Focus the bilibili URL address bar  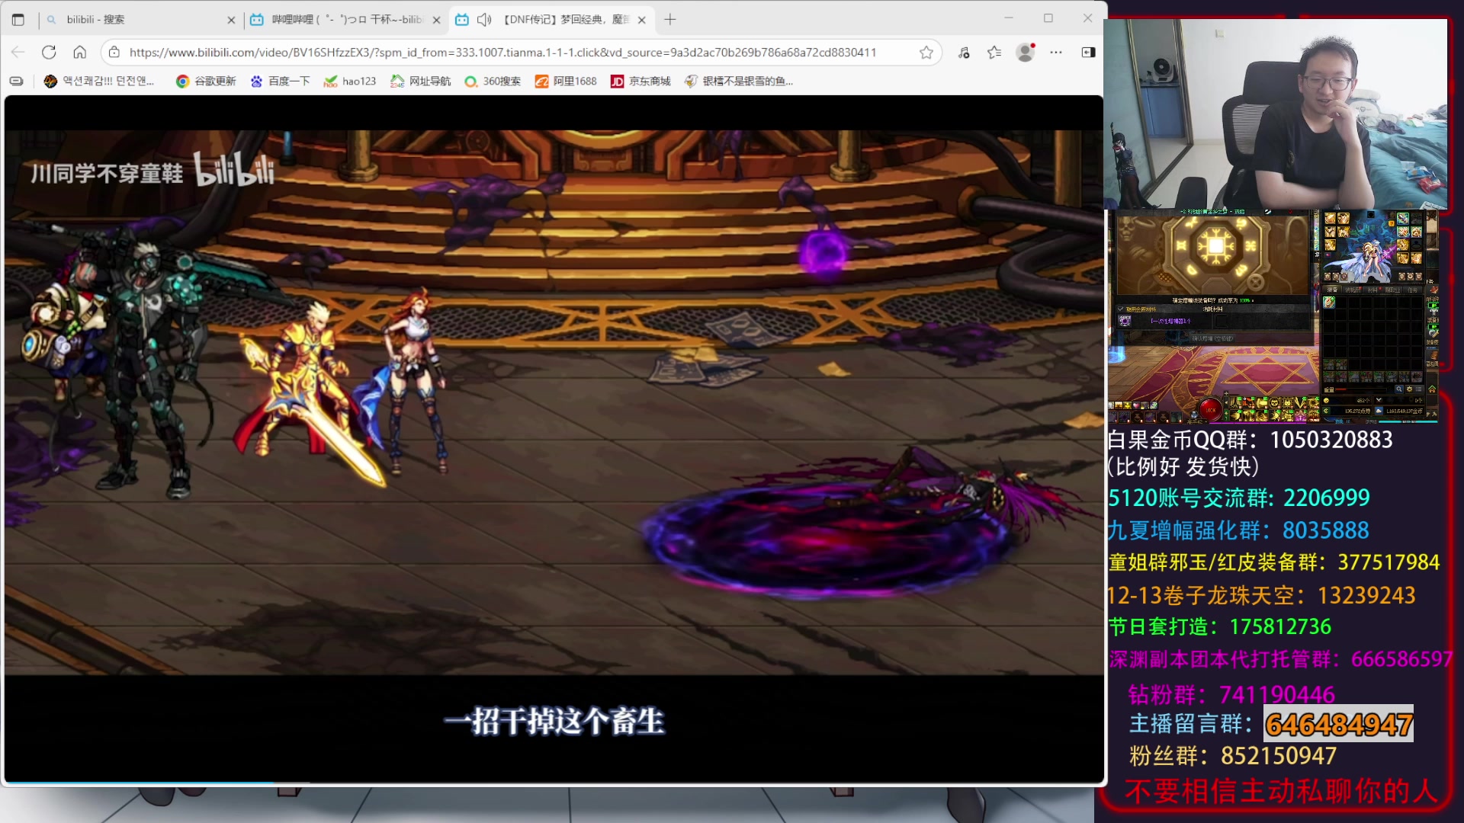[502, 52]
